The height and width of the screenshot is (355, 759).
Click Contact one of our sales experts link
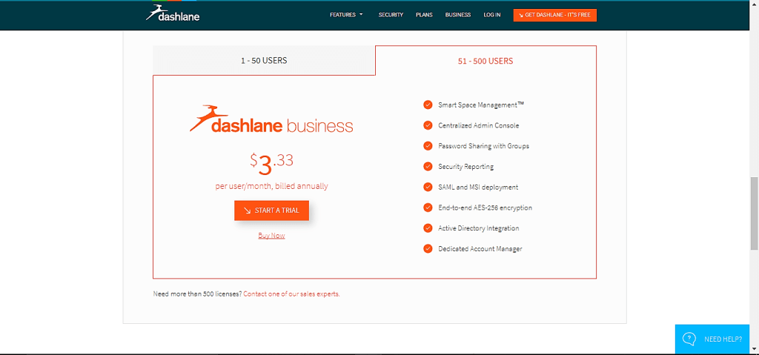tap(292, 294)
